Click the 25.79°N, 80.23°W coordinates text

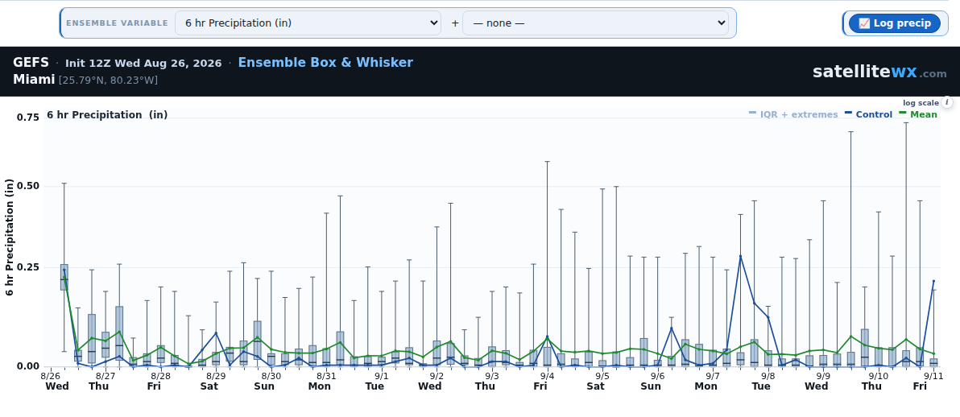[108, 81]
